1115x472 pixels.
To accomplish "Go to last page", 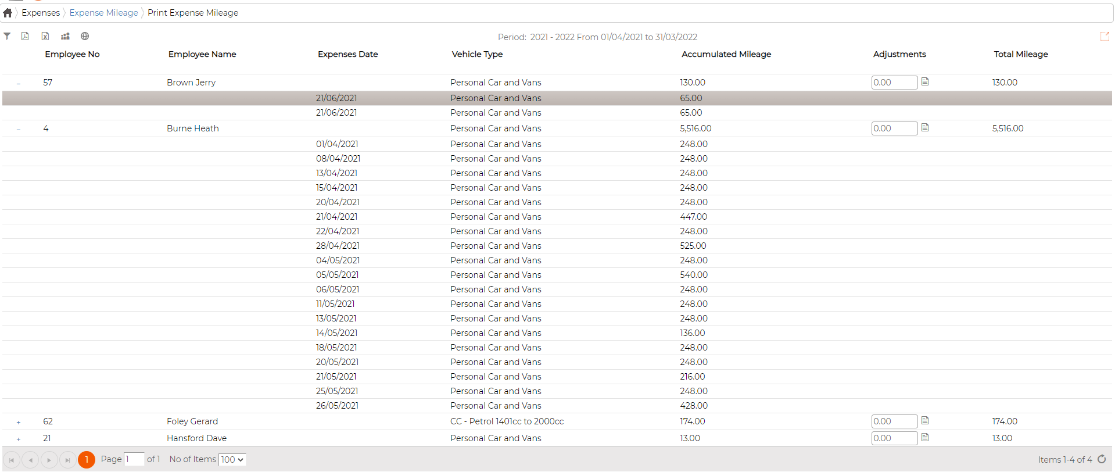I will pos(68,460).
